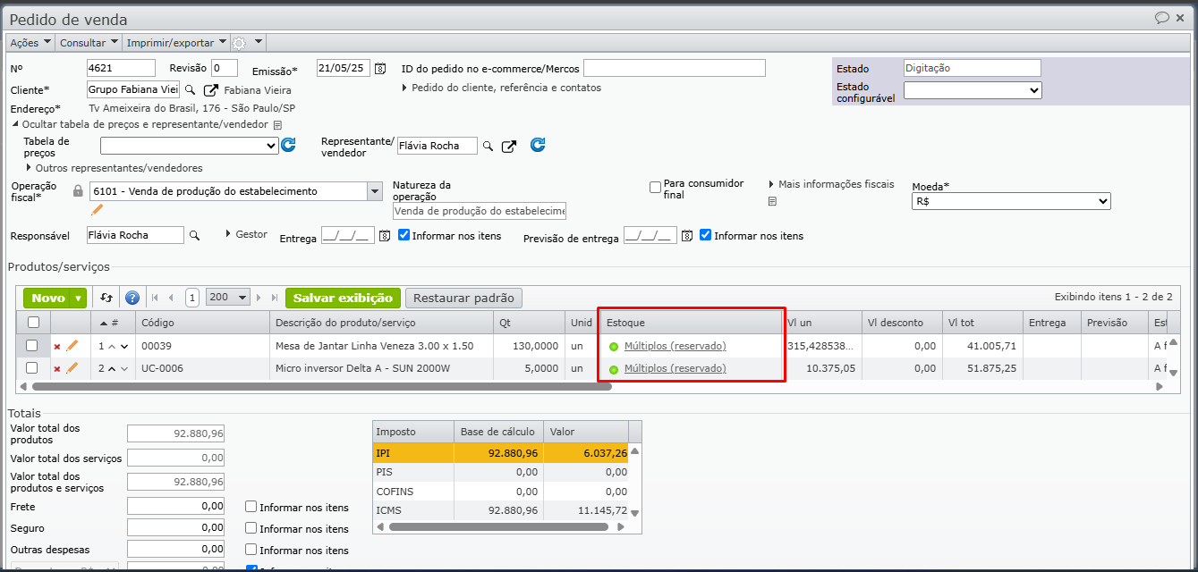Search for a Responsável with the magnifier

point(194,235)
